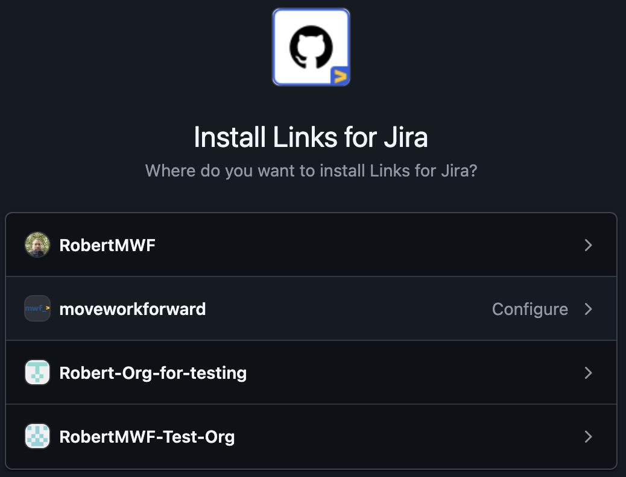Click the yellow arrow badge on the logo
Viewport: 626px width, 477px height.
pyautogui.click(x=340, y=76)
